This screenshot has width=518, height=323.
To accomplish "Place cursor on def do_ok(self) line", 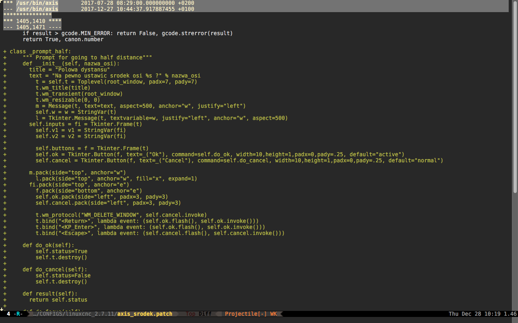I will (x=49, y=245).
